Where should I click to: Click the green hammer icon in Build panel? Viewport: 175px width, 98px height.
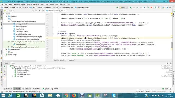tap(4, 66)
